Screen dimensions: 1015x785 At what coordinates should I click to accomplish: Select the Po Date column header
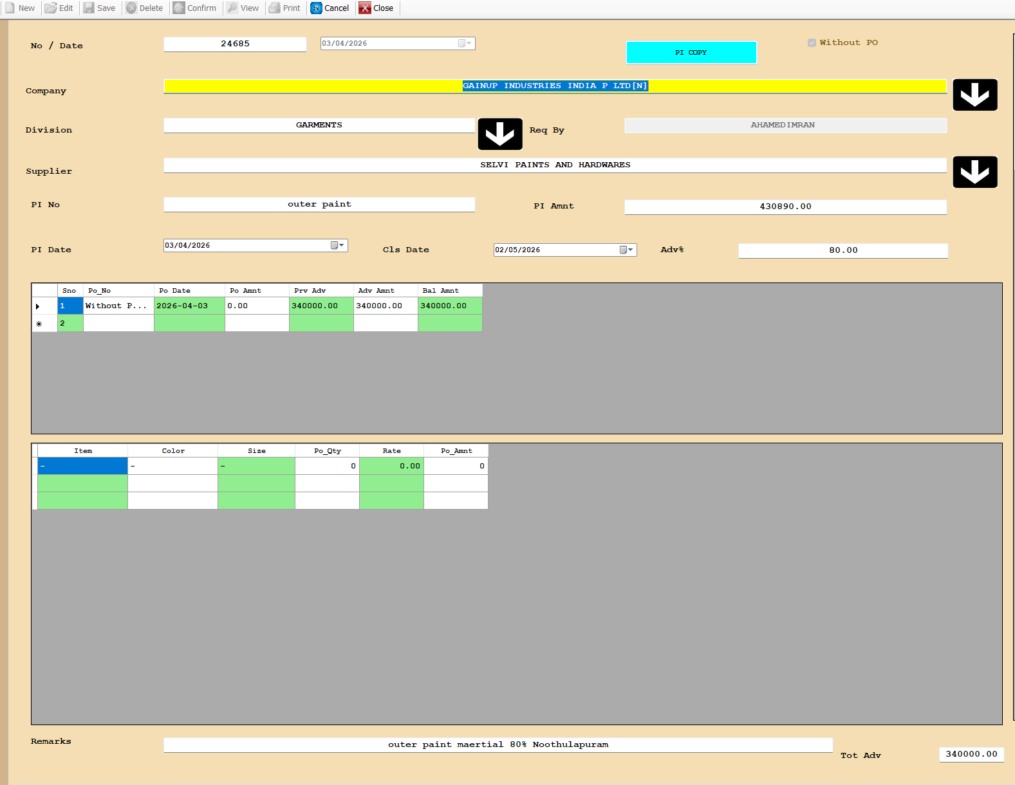189,290
